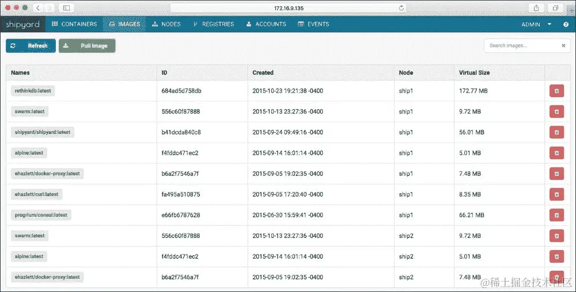
Task: Go to the Registries tab
Action: pyautogui.click(x=214, y=24)
